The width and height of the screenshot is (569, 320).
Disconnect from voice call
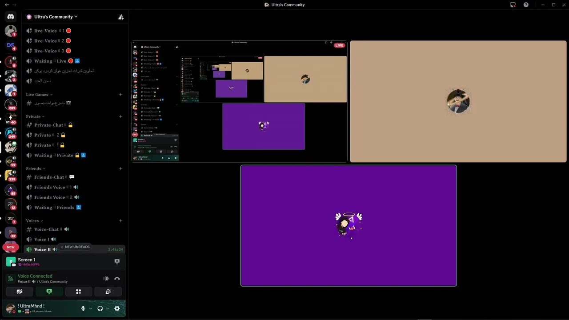(x=117, y=279)
